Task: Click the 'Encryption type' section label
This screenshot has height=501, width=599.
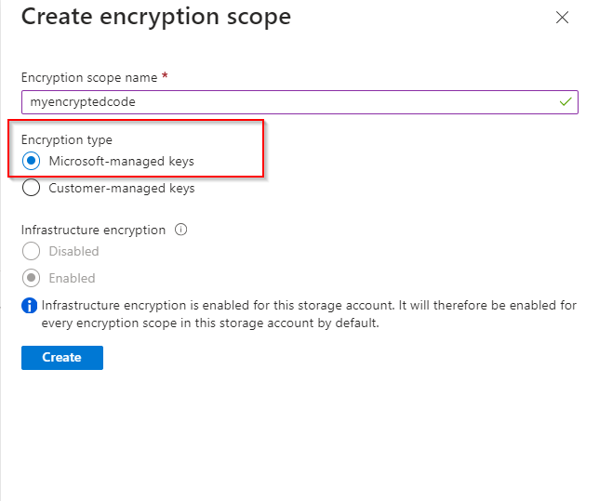Action: [67, 140]
